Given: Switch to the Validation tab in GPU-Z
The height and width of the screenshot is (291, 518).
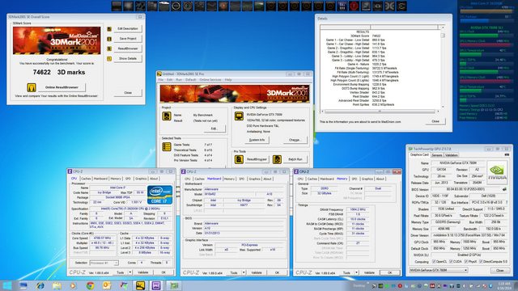Looking at the screenshot, I should [x=452, y=155].
